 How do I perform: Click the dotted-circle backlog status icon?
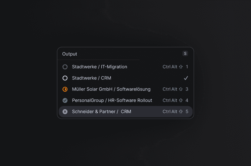click(x=65, y=67)
